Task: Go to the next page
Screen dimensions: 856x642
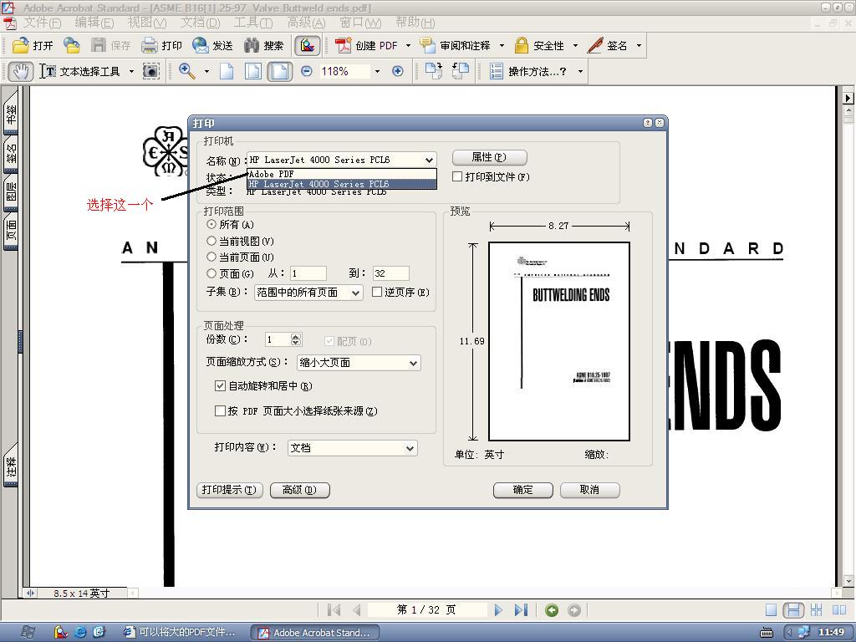Action: [498, 609]
